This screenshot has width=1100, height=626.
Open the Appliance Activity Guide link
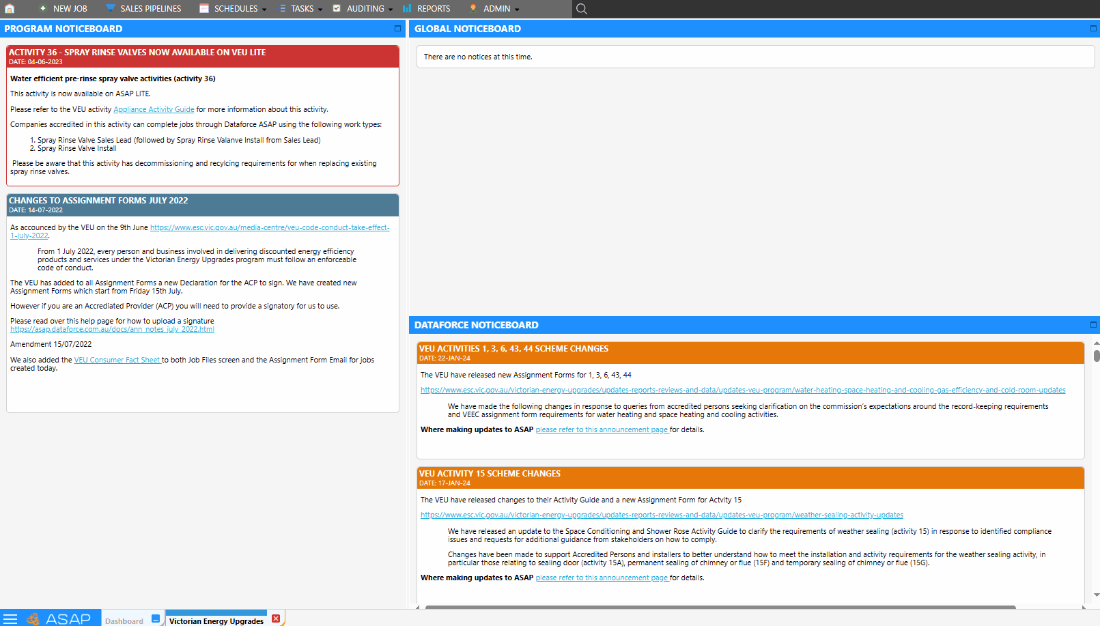154,109
